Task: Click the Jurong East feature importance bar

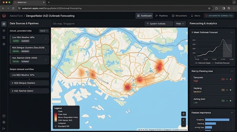Action: coord(208,127)
